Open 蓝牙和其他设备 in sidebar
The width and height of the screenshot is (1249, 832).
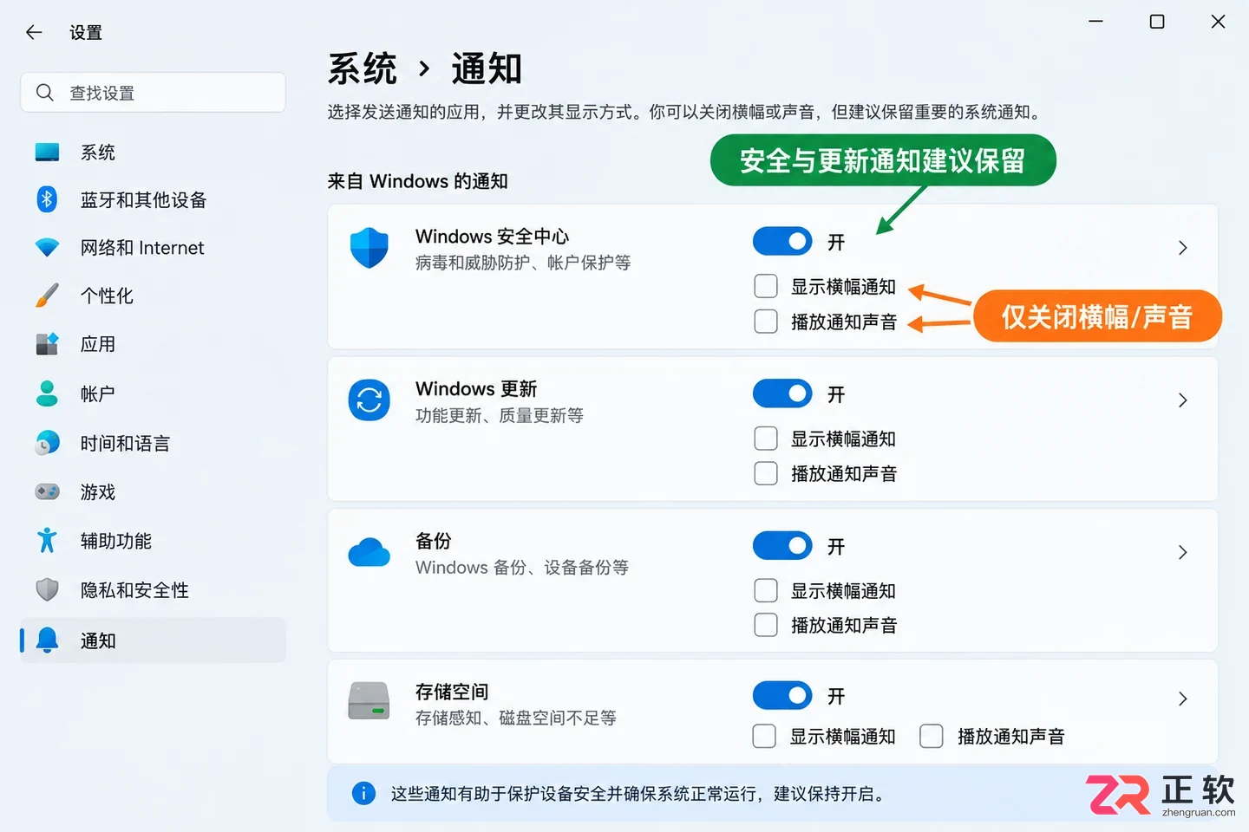pyautogui.click(x=153, y=200)
